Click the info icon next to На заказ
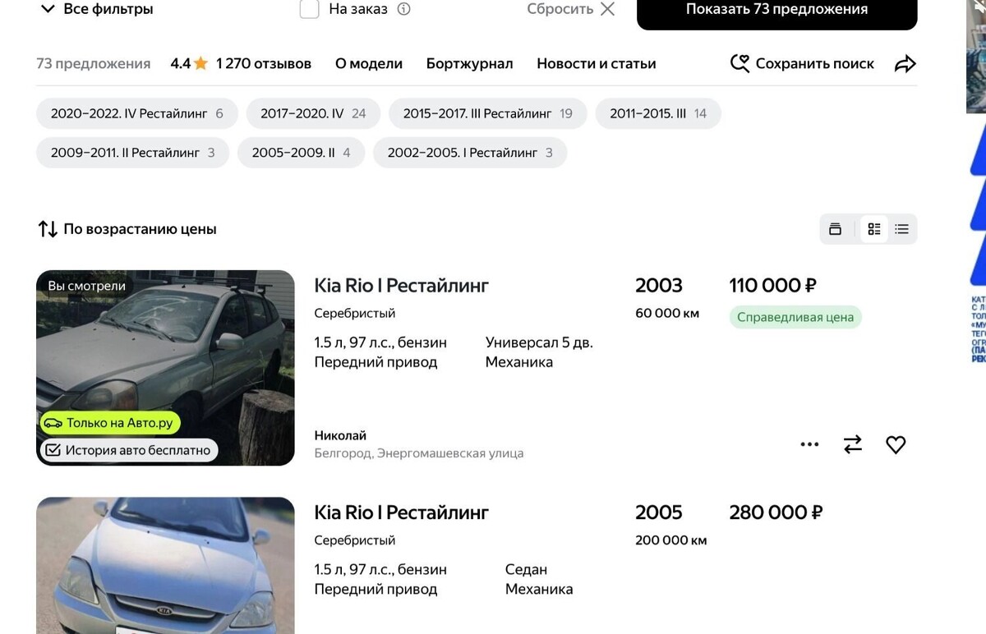Image resolution: width=986 pixels, height=634 pixels. [x=403, y=9]
